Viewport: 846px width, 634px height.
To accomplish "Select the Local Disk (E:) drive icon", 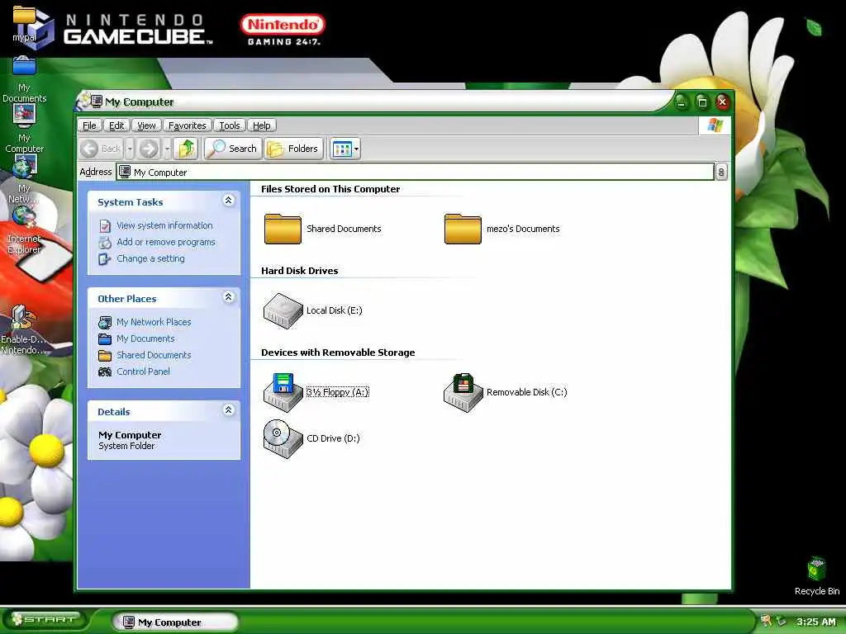I will click(283, 310).
